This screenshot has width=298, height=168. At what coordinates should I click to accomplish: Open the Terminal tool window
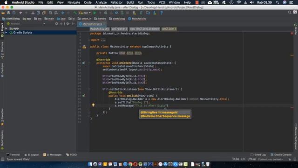13,154
